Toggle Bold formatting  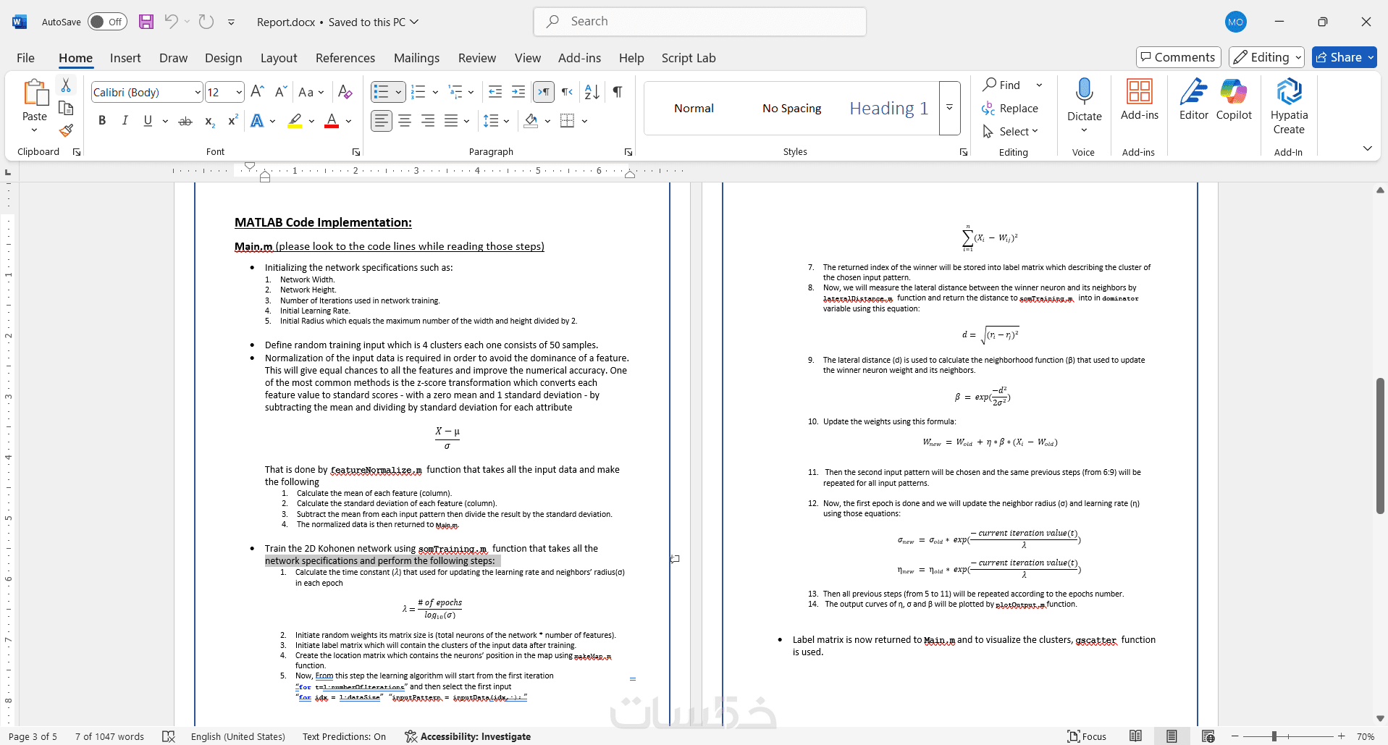coord(102,121)
